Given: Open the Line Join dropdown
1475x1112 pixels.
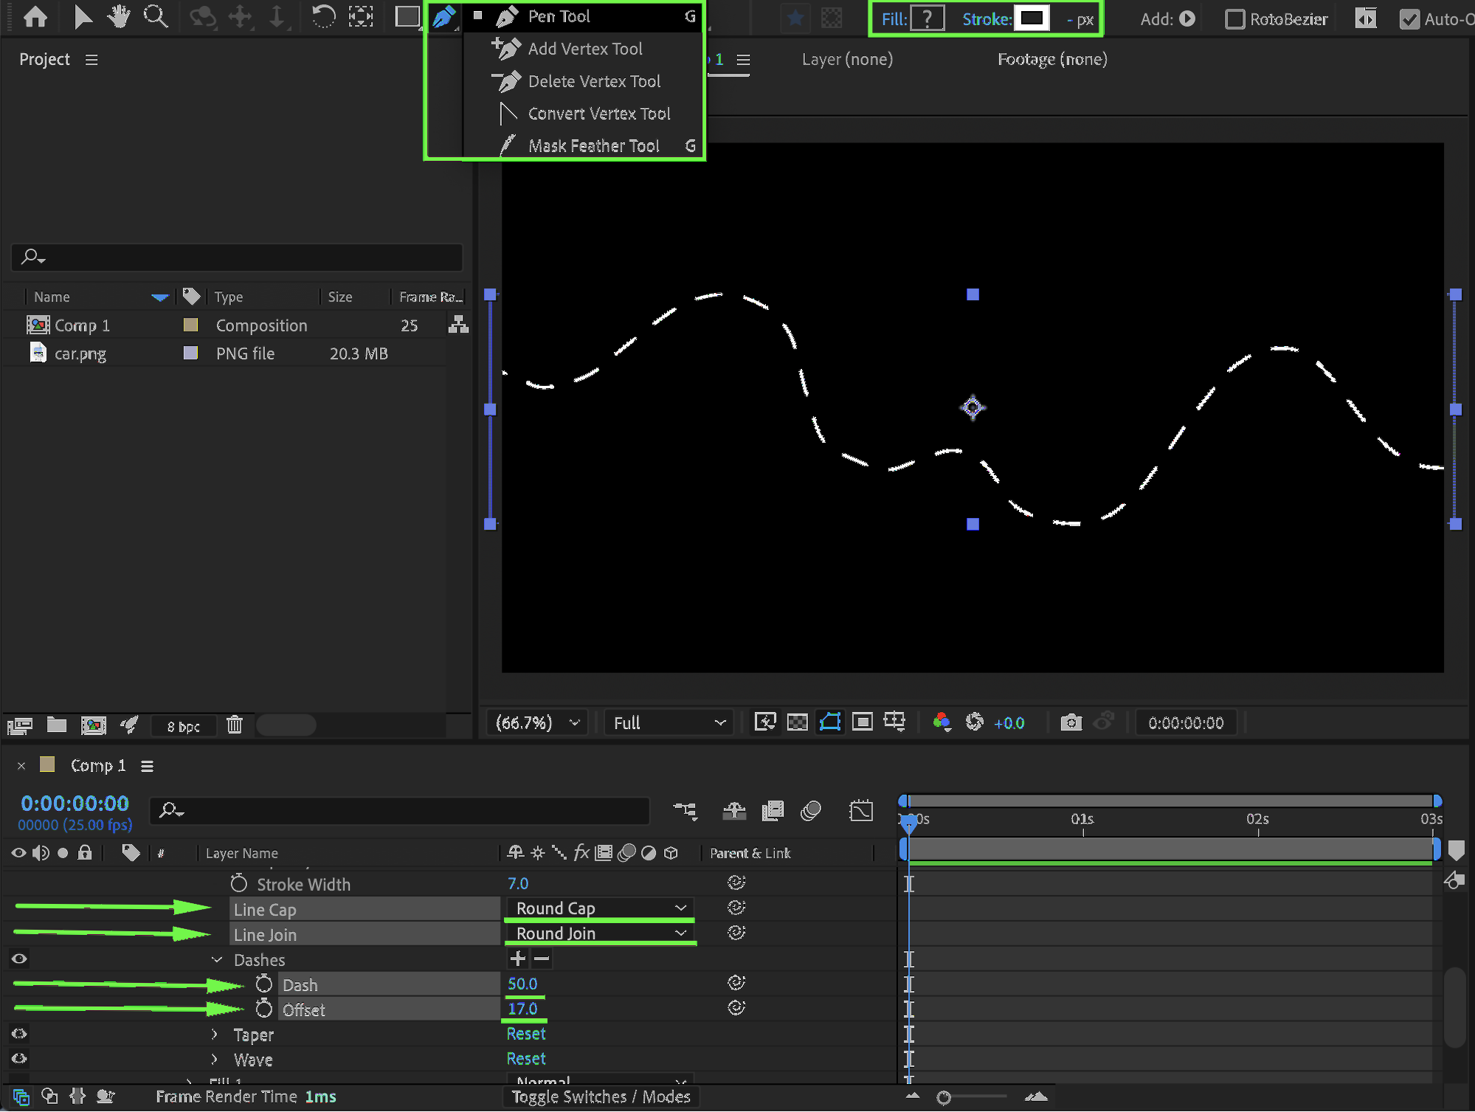Looking at the screenshot, I should [x=600, y=933].
